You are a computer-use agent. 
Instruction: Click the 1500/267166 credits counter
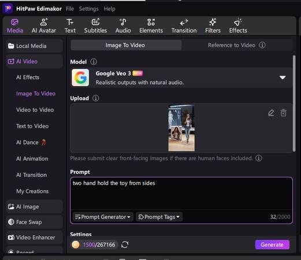coord(99,245)
